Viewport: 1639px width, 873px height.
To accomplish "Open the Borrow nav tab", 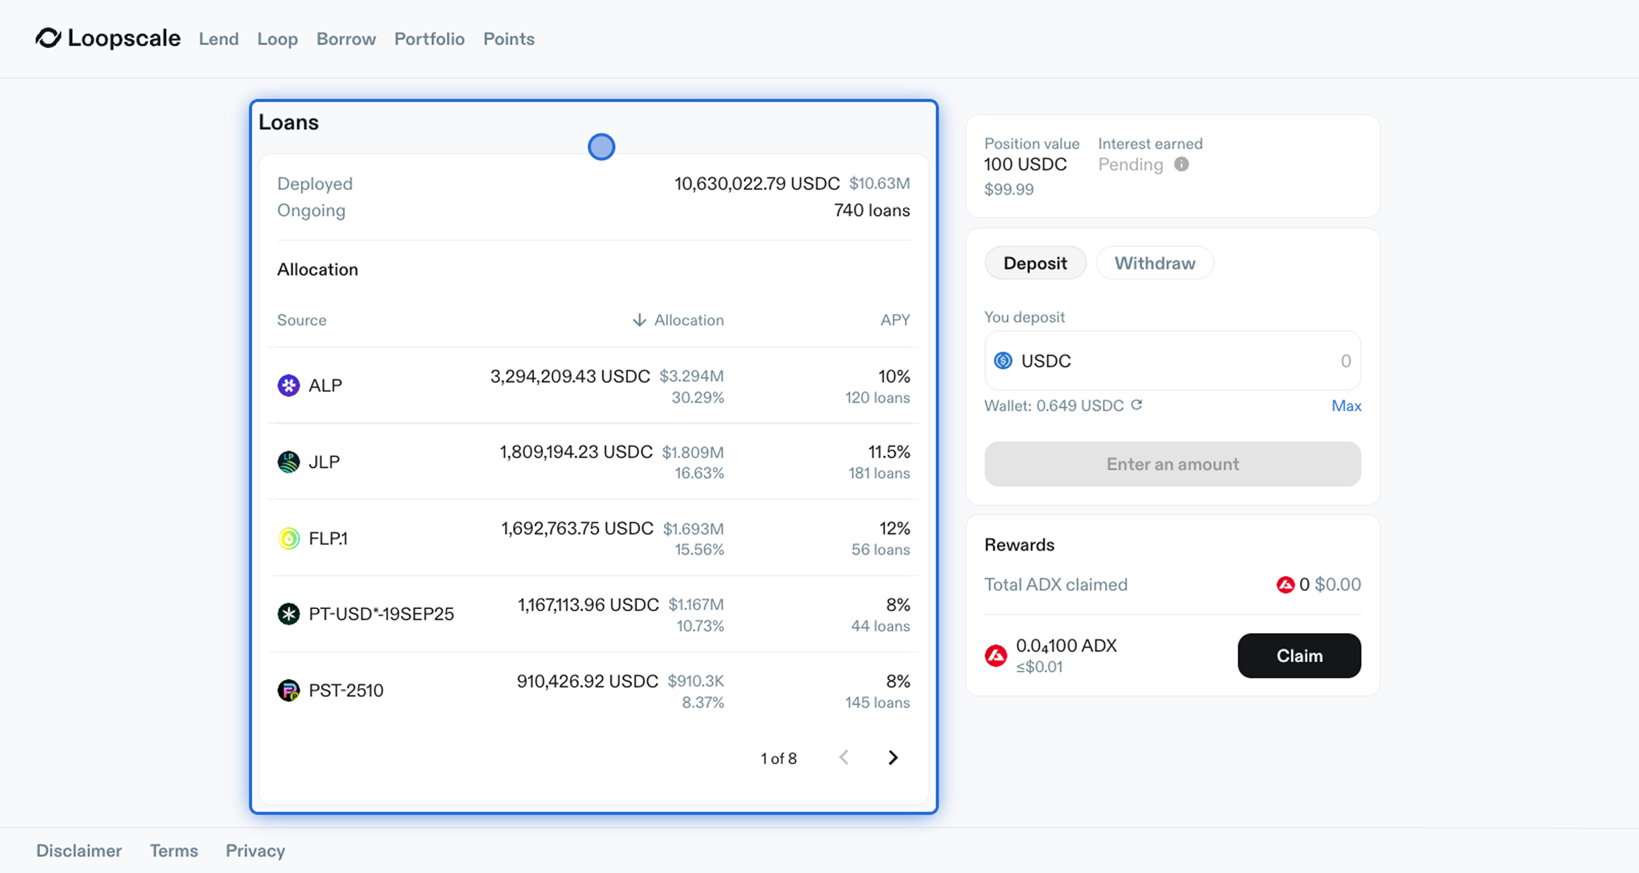I will (x=346, y=39).
